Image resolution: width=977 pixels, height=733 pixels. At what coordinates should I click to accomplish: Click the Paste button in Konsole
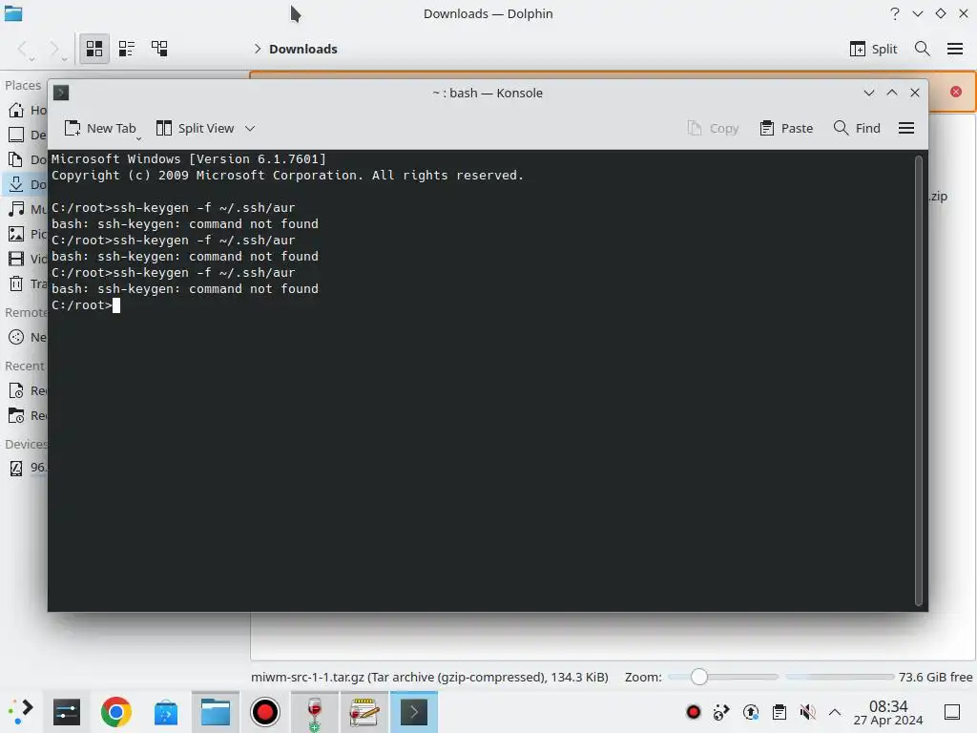pos(786,129)
